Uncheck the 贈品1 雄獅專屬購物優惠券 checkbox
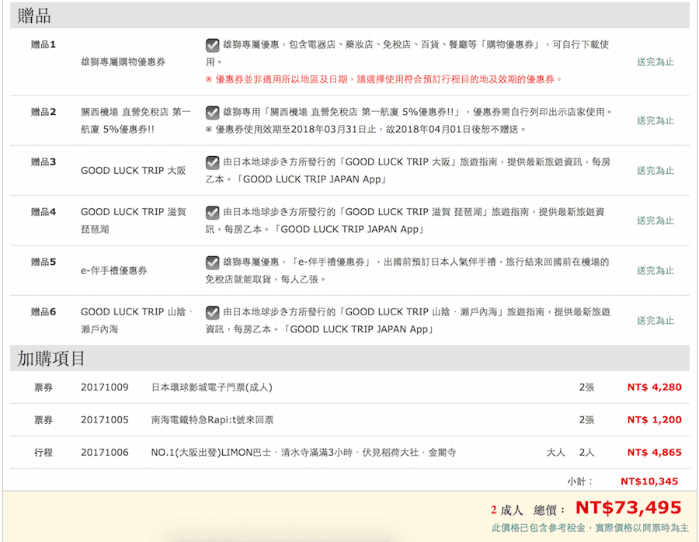The width and height of the screenshot is (699, 542). [x=213, y=44]
